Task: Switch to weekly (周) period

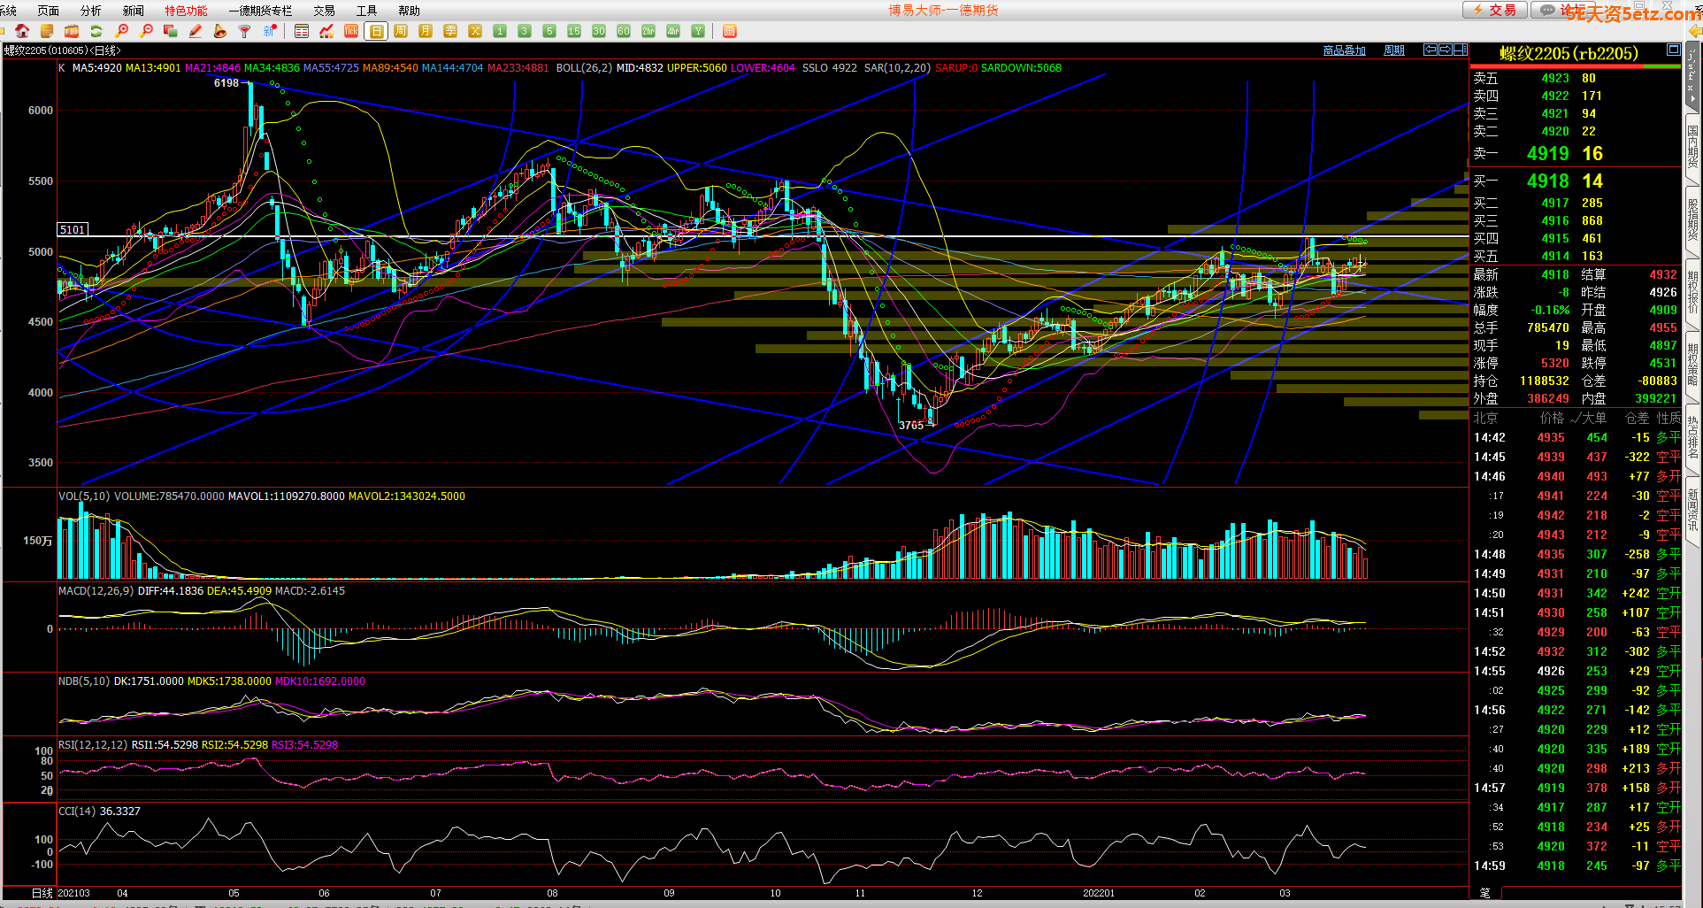Action: (x=401, y=31)
